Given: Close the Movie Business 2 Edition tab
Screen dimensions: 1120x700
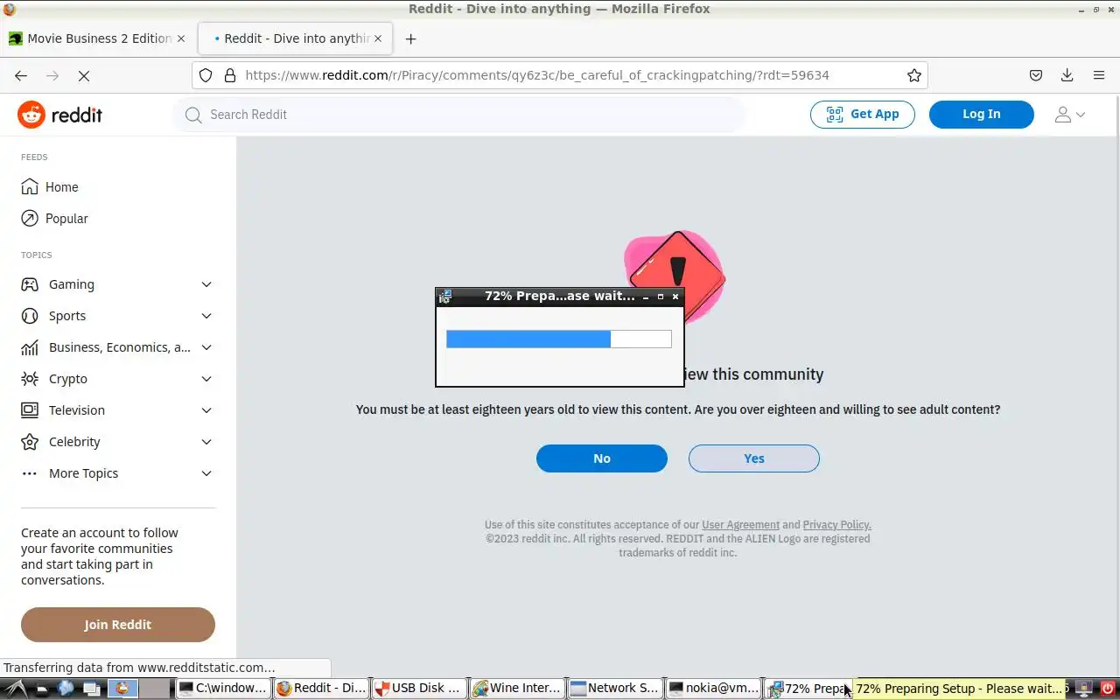Looking at the screenshot, I should [181, 38].
